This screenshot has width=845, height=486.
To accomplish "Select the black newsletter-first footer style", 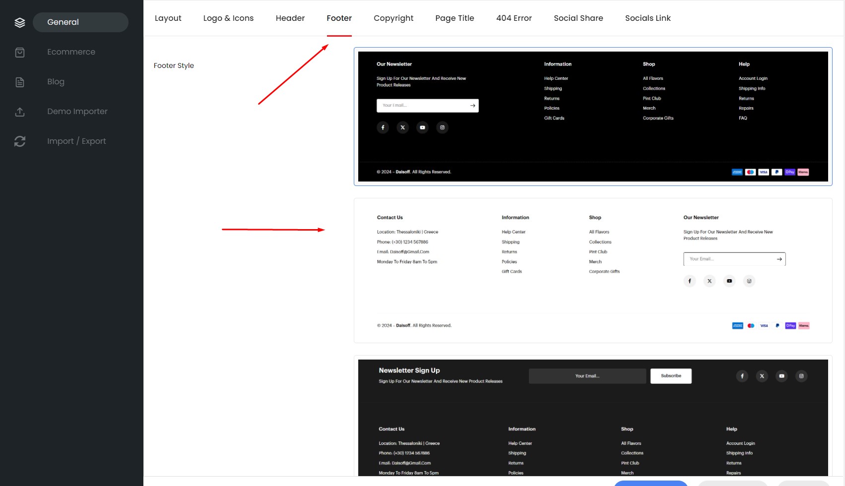I will (592, 117).
